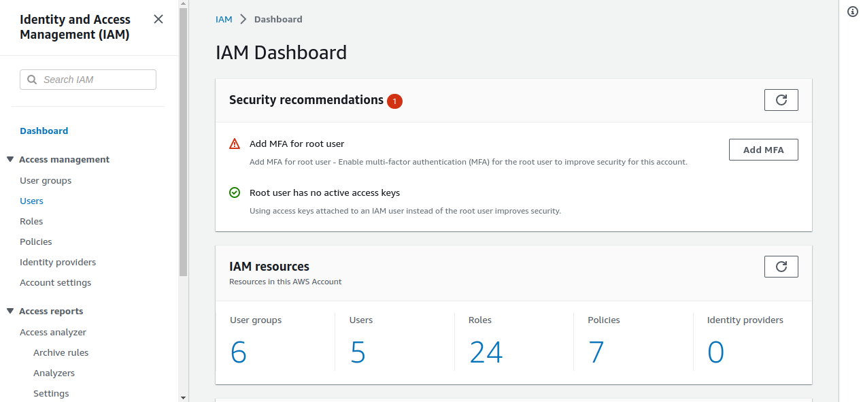
Task: Open the Users sidebar page
Action: (x=32, y=201)
